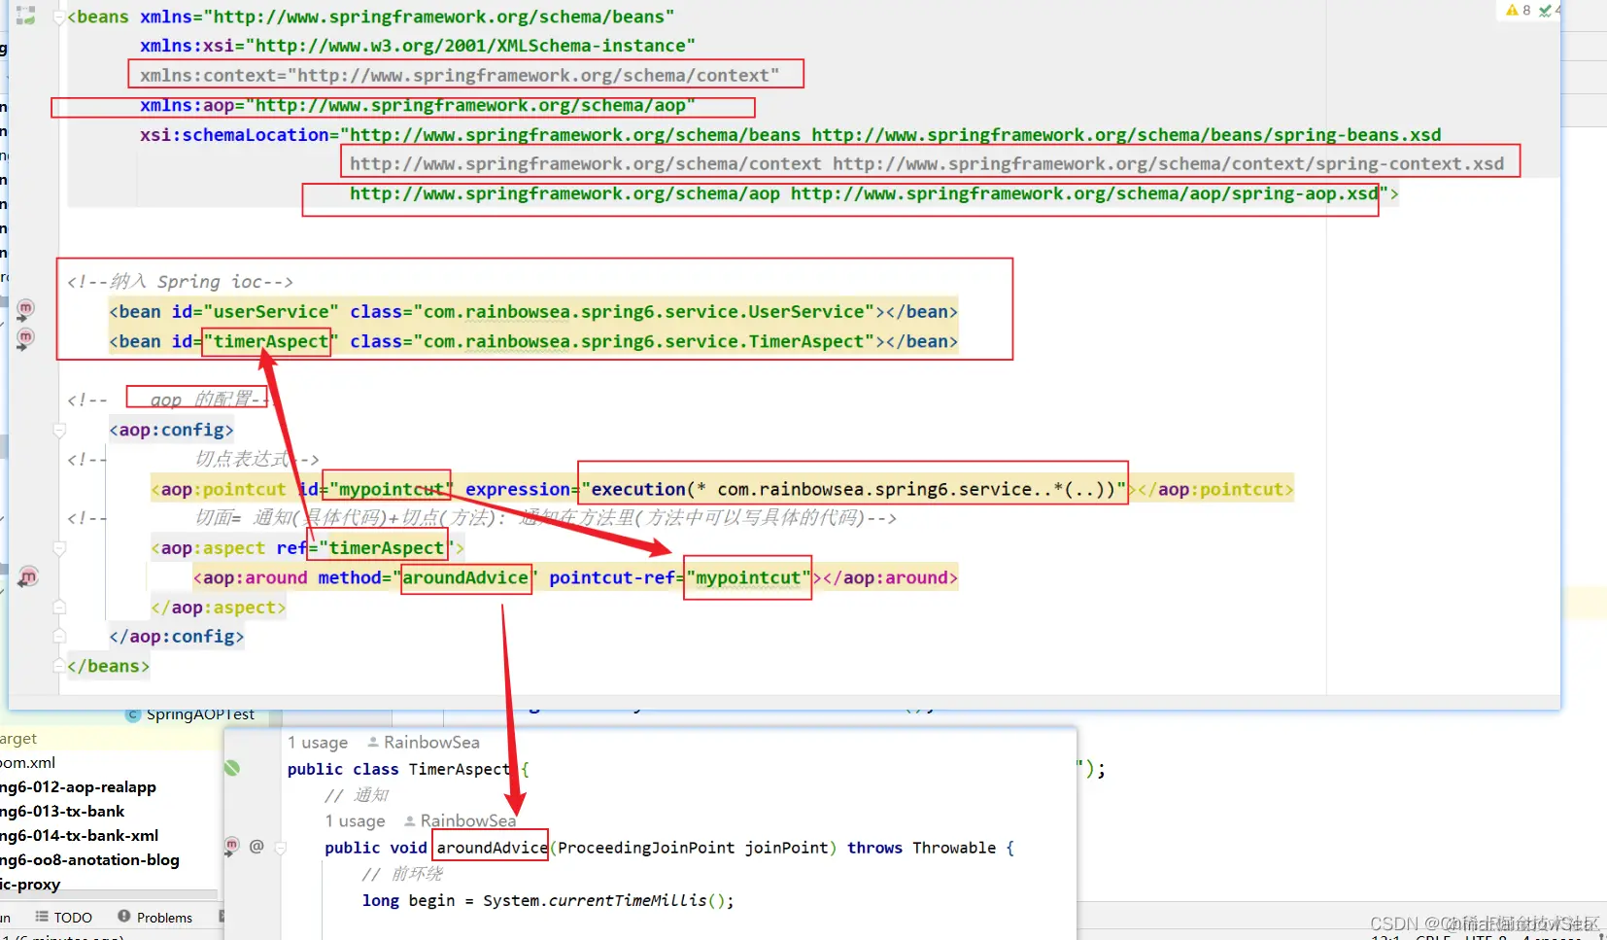Select the target folder in project tree
Viewport: 1607px width, 940px height.
(x=18, y=738)
